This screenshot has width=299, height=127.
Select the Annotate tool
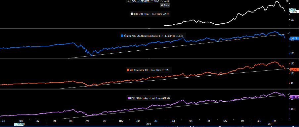[143, 1]
